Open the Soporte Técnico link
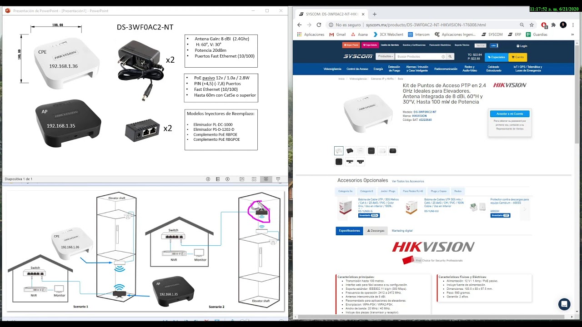This screenshot has height=327, width=582. click(462, 45)
